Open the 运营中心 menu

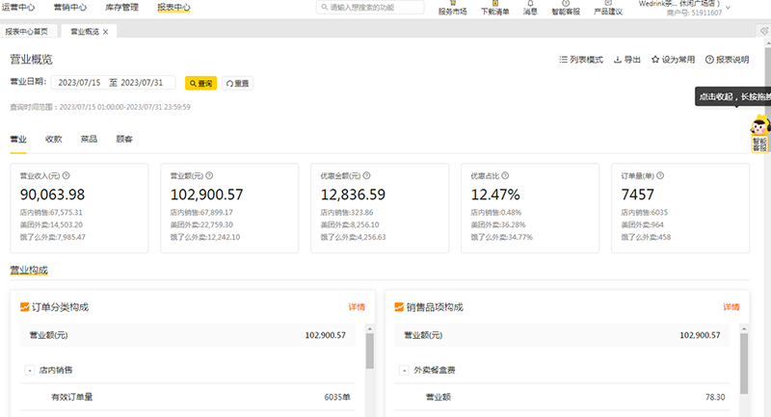click(x=17, y=8)
